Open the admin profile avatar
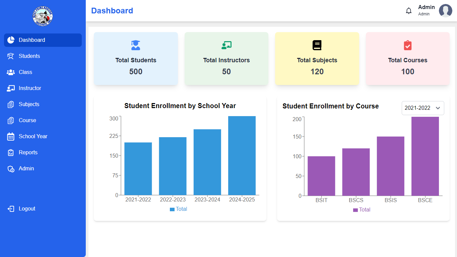The image size is (457, 257). (x=445, y=11)
